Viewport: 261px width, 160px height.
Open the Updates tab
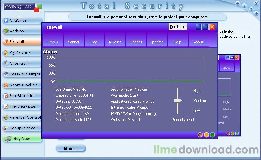[x=157, y=40]
